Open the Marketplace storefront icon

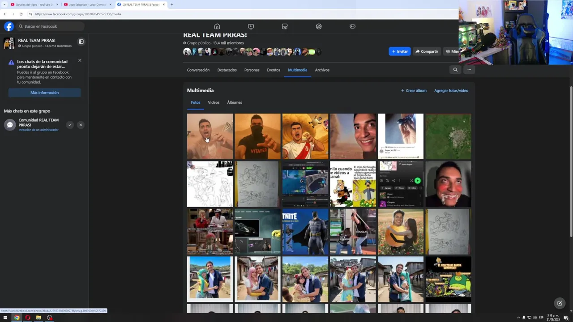285,26
